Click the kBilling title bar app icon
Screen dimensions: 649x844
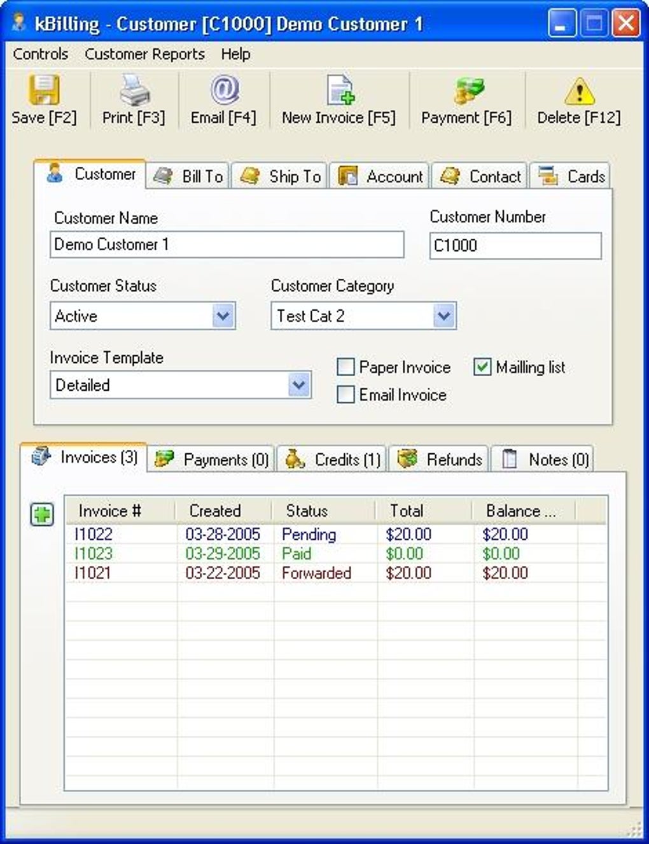[x=20, y=23]
